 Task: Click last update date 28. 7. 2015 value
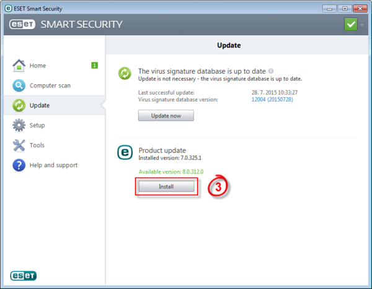tap(275, 92)
